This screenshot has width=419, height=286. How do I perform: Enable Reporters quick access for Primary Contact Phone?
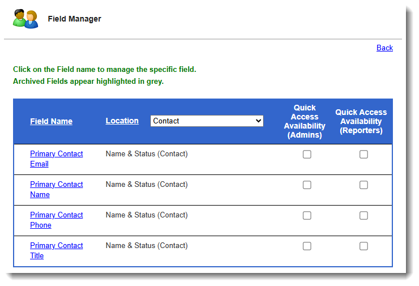click(x=363, y=215)
